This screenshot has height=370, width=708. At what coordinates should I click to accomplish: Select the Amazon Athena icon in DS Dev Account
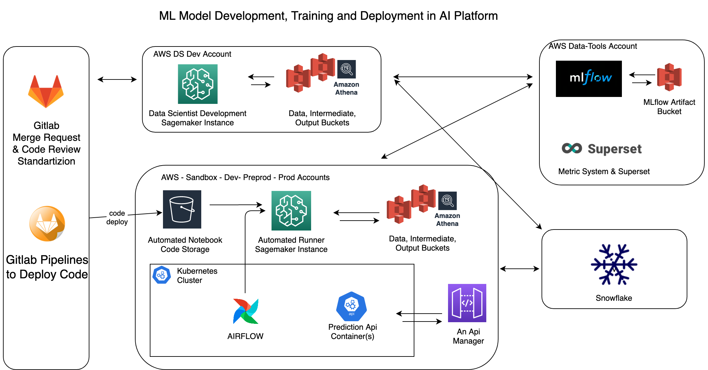tap(346, 69)
